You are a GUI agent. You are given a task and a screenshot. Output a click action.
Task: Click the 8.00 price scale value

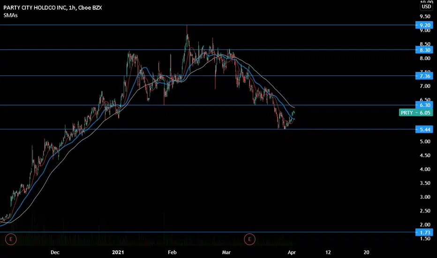point(425,58)
